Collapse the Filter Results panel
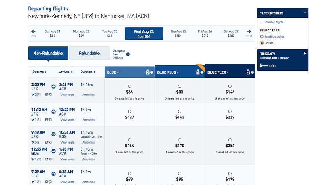 point(305,13)
